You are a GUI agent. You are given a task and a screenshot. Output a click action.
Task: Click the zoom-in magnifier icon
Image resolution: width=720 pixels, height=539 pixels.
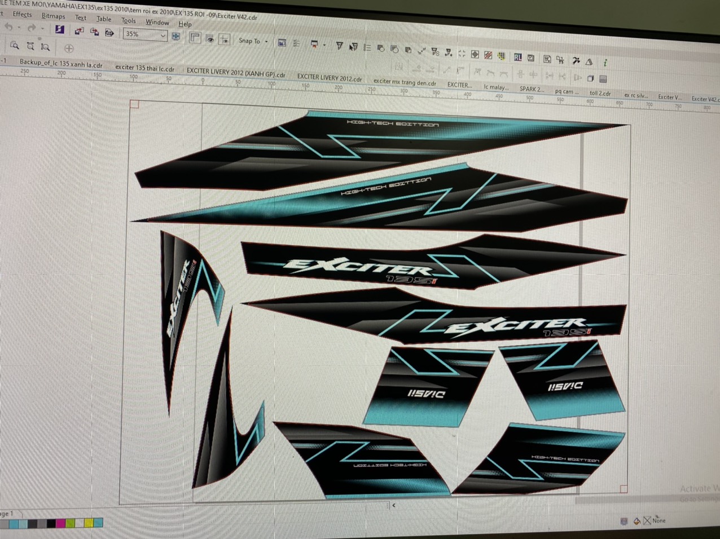(x=15, y=46)
